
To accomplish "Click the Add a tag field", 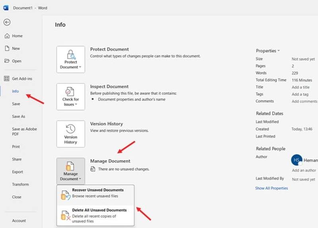I will 300,94.
